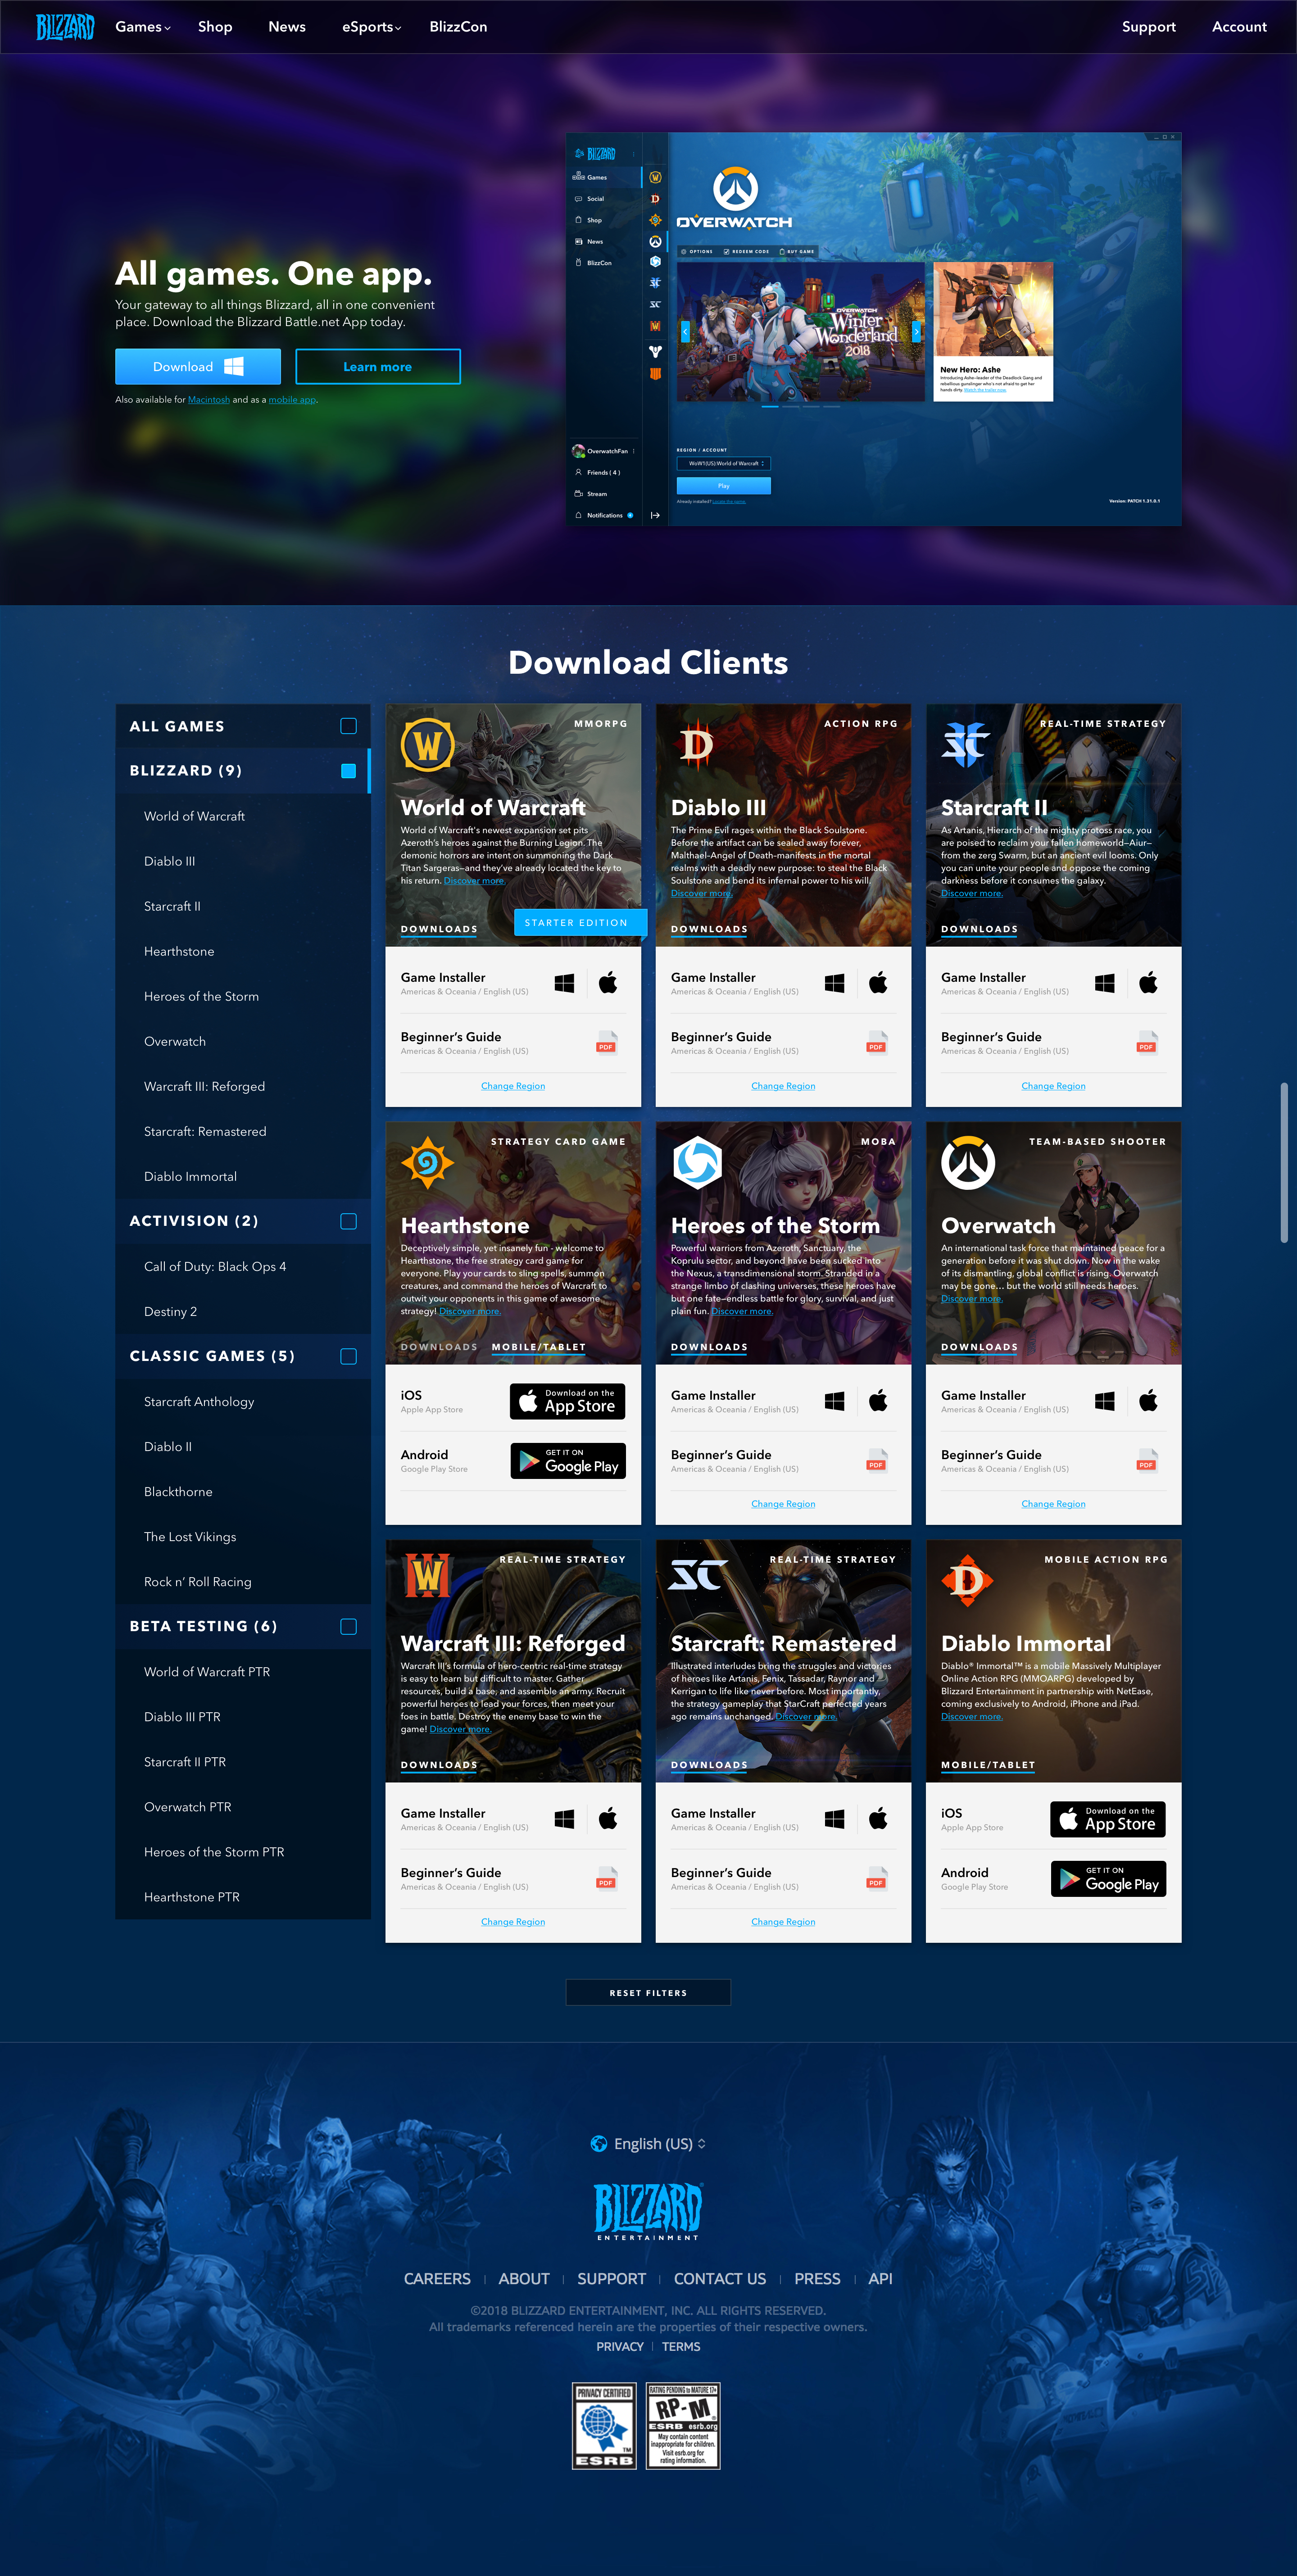Click the Learn More button

click(379, 365)
